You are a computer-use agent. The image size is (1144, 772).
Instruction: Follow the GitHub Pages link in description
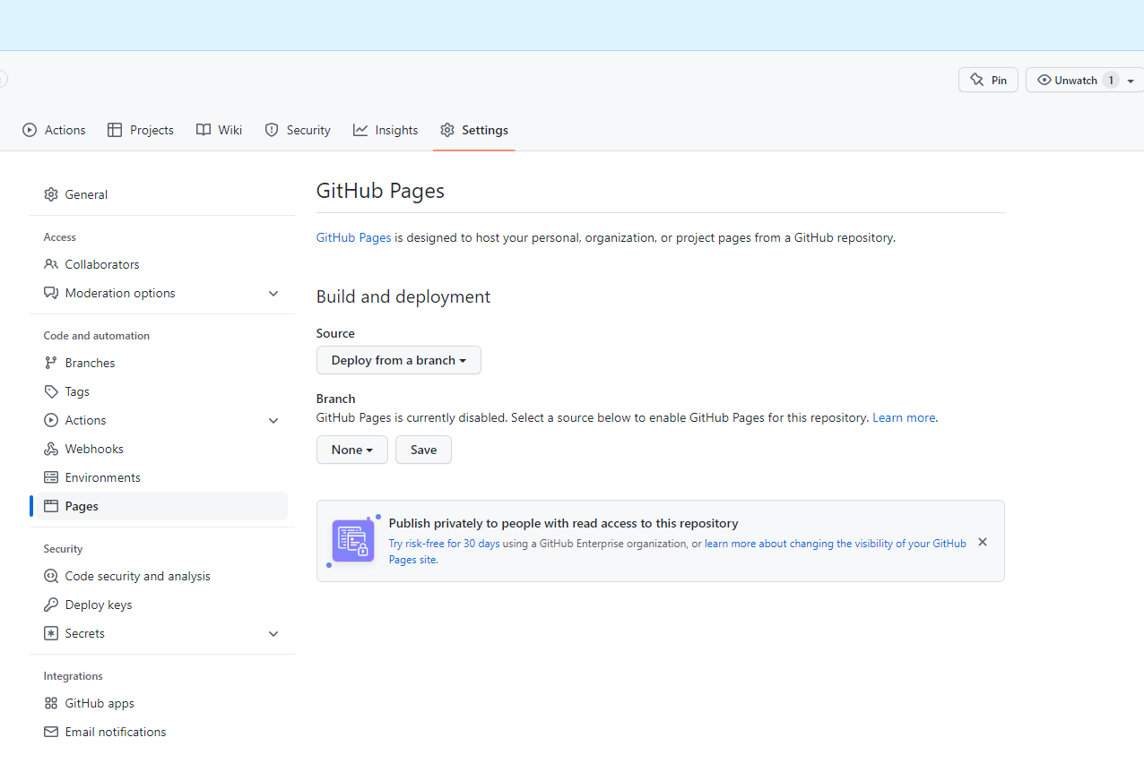pos(353,237)
